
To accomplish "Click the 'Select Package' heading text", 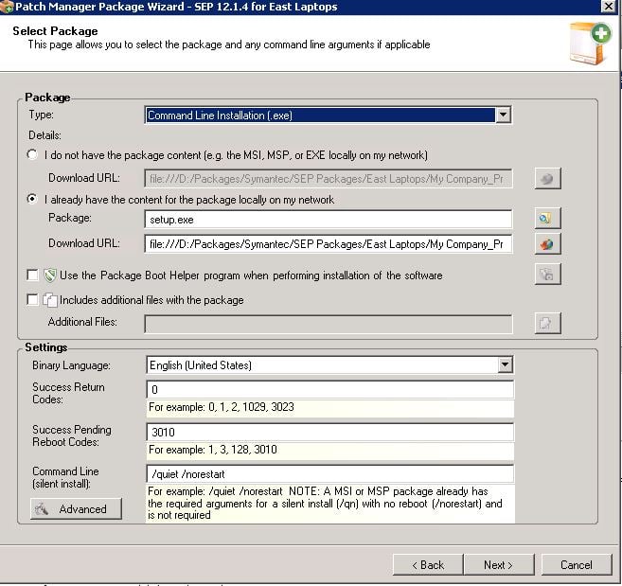I will point(55,31).
